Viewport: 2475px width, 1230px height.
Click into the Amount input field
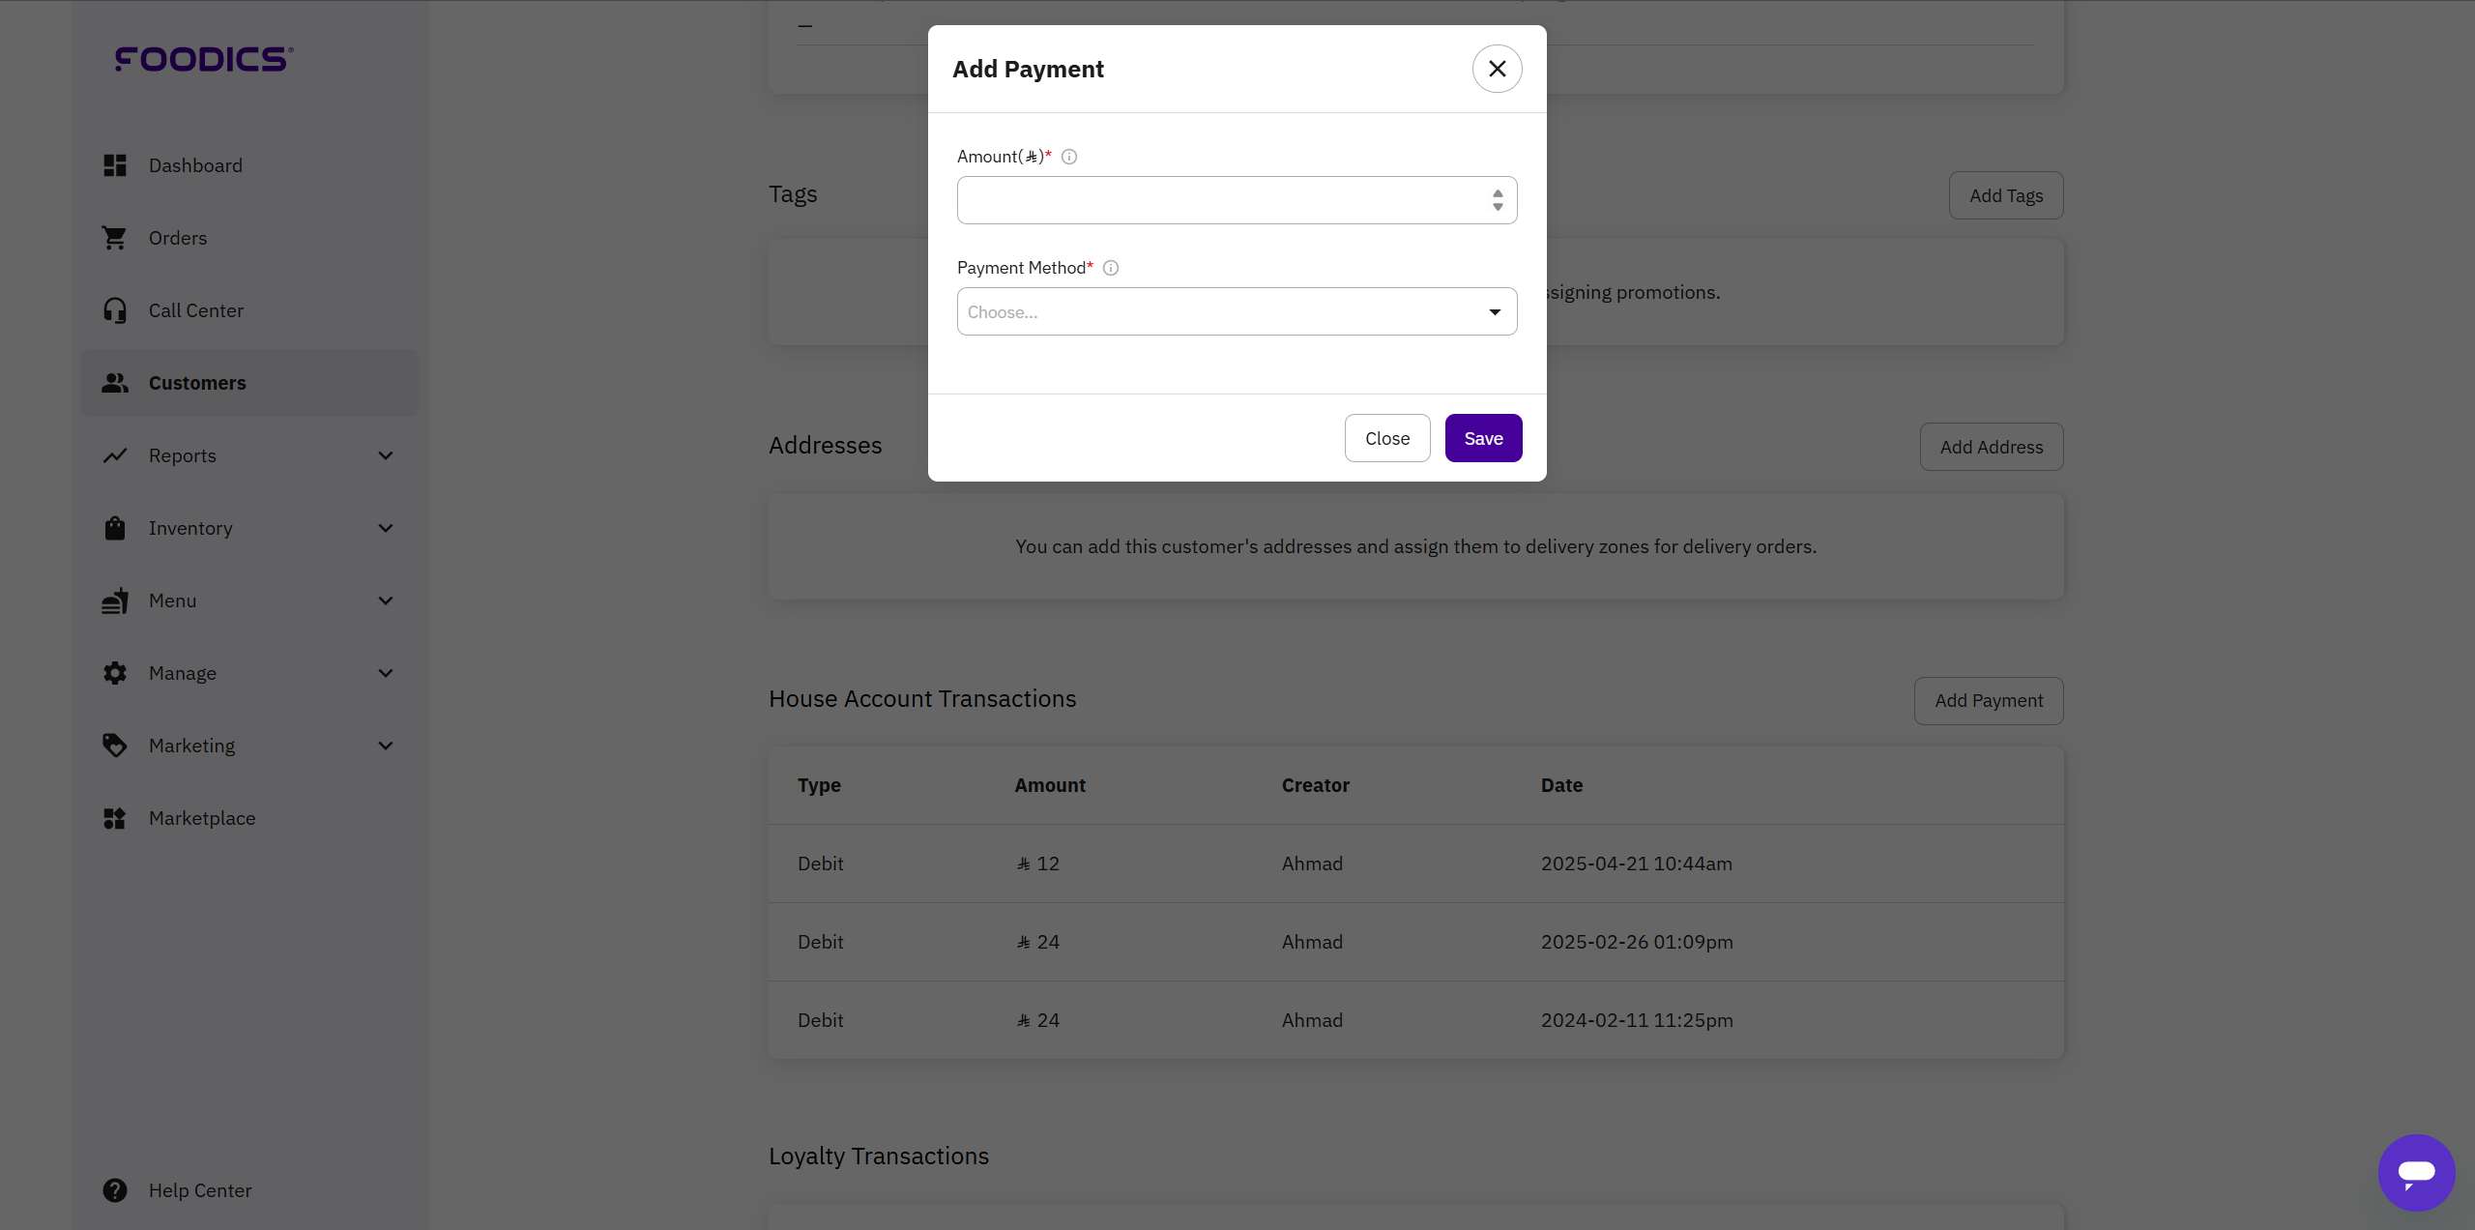(1223, 200)
